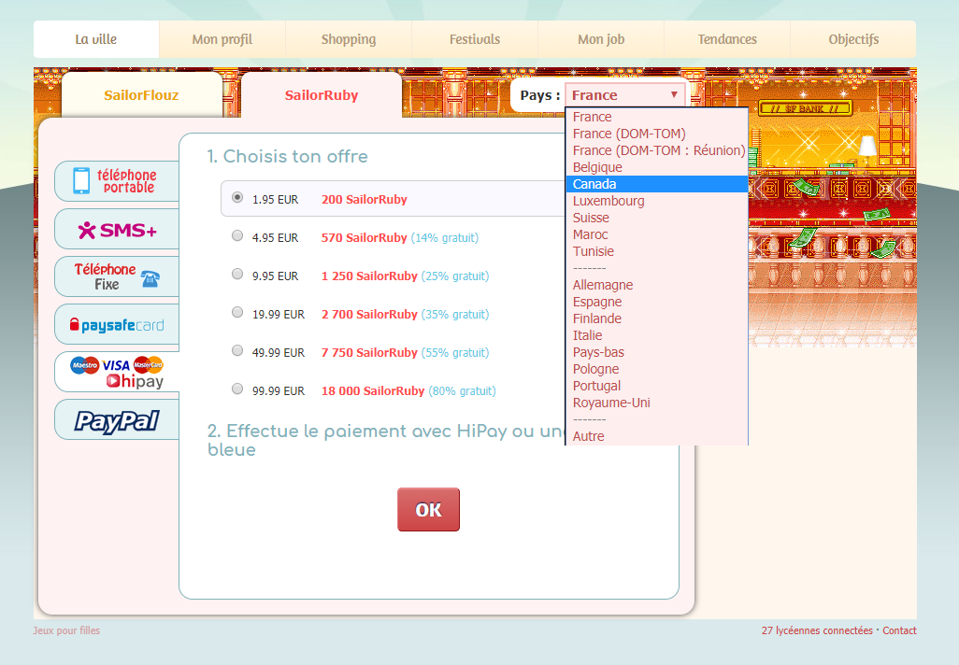959x665 pixels.
Task: Pick Allemagne from the country list
Action: click(657, 285)
